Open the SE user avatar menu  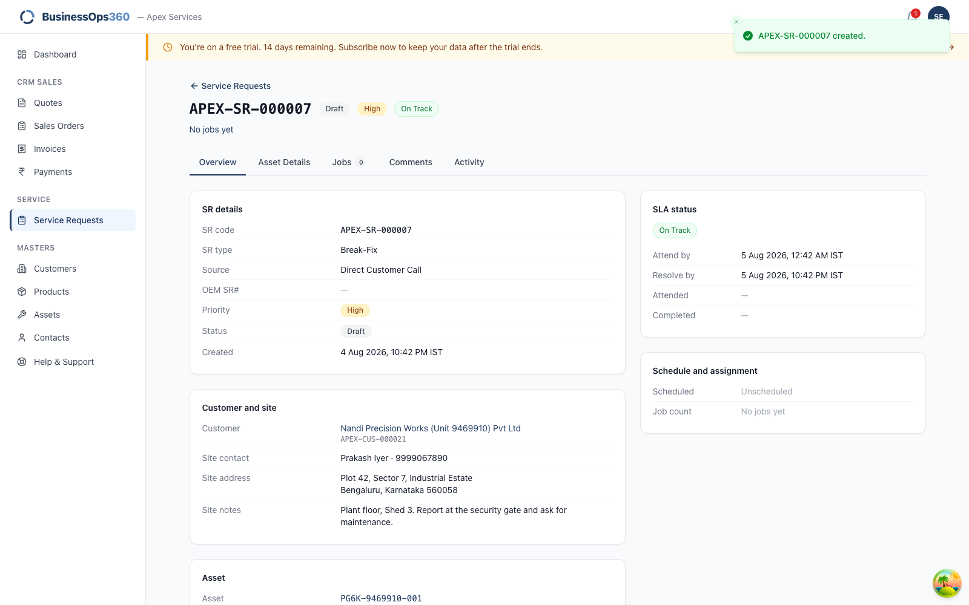(938, 16)
